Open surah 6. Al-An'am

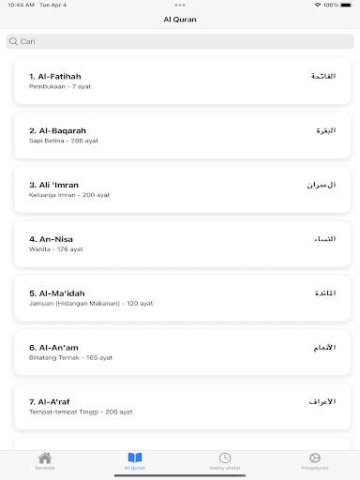[x=182, y=352]
